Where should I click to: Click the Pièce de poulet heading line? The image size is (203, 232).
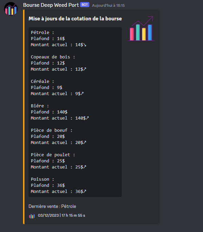click(53, 155)
